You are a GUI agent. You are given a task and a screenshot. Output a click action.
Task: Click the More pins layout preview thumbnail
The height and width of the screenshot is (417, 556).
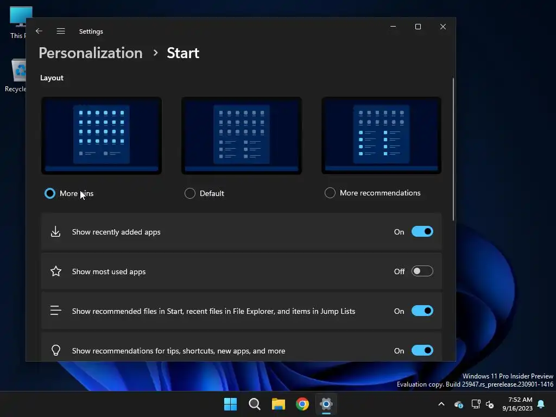tap(102, 135)
